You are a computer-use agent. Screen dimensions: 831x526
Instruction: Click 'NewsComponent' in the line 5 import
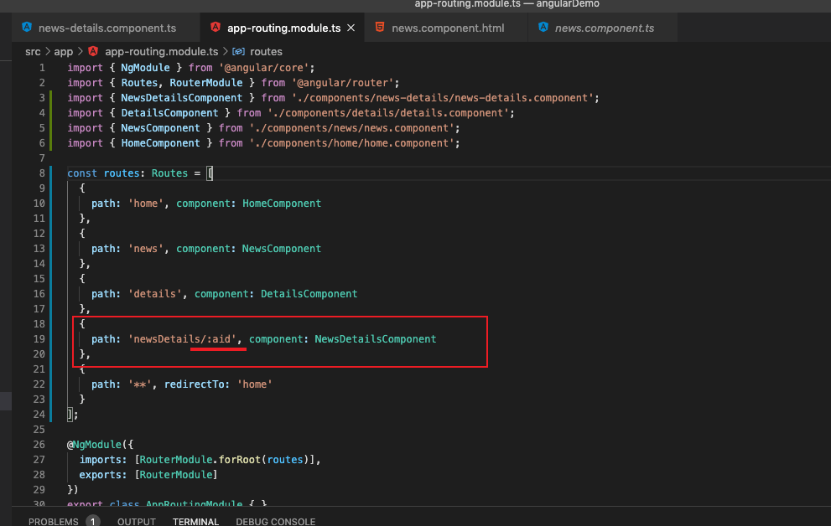coord(161,128)
